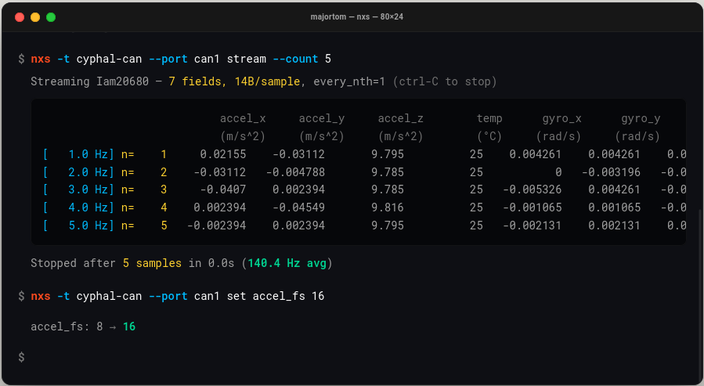Viewport: 704px width, 386px height.
Task: Click the 'stream' word in first command
Action: point(247,59)
